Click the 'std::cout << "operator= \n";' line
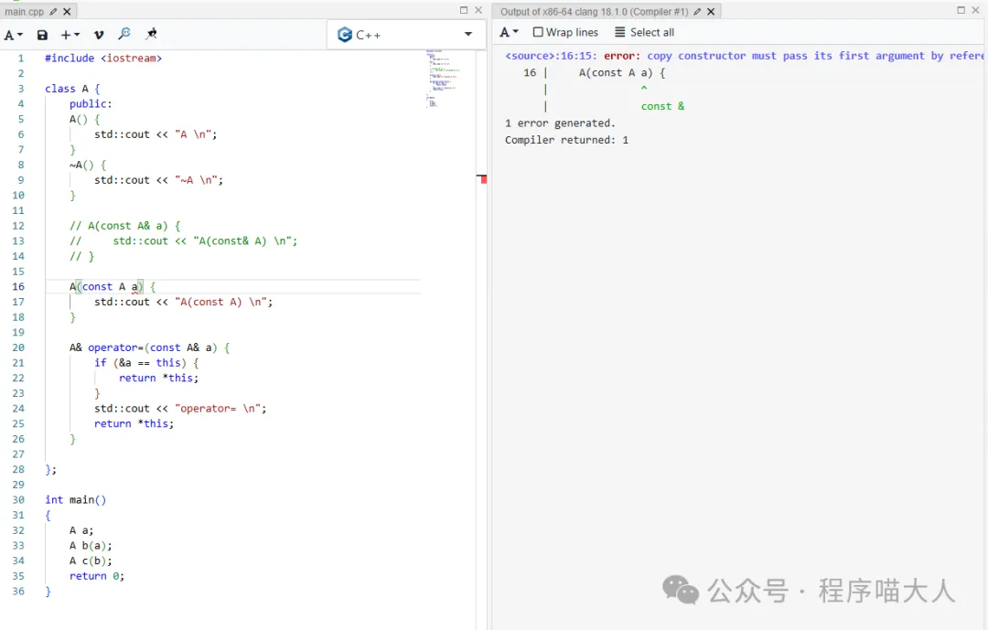This screenshot has width=988, height=630. pos(180,409)
